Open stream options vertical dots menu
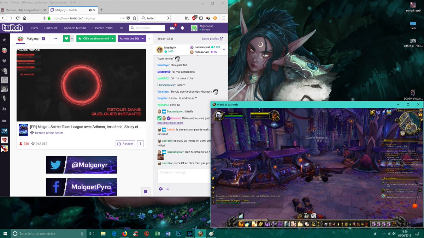 pyautogui.click(x=140, y=144)
